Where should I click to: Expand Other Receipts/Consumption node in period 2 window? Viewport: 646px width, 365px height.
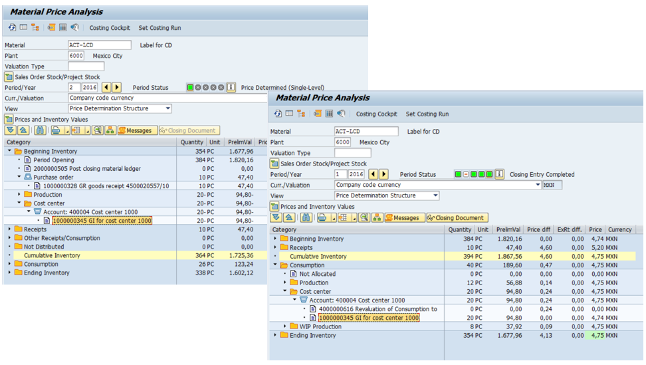[9, 238]
